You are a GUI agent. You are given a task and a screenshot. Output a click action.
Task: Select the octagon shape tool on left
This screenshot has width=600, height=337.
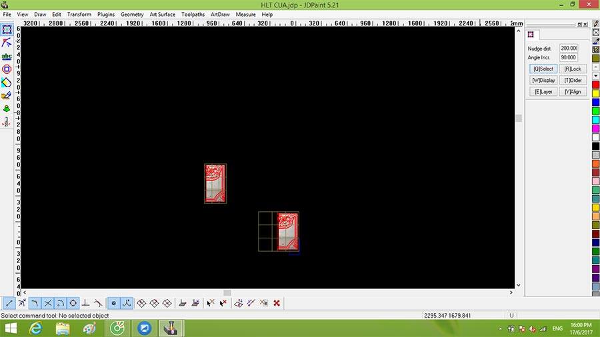[x=7, y=69]
